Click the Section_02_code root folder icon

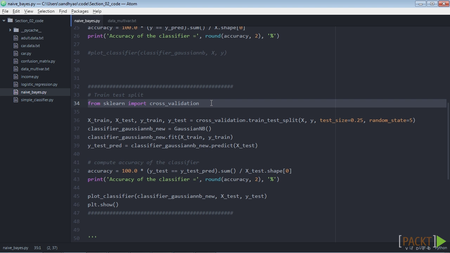coord(10,20)
